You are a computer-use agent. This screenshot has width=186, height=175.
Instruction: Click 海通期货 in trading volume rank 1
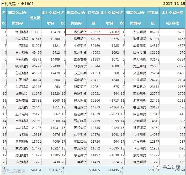[22, 32]
